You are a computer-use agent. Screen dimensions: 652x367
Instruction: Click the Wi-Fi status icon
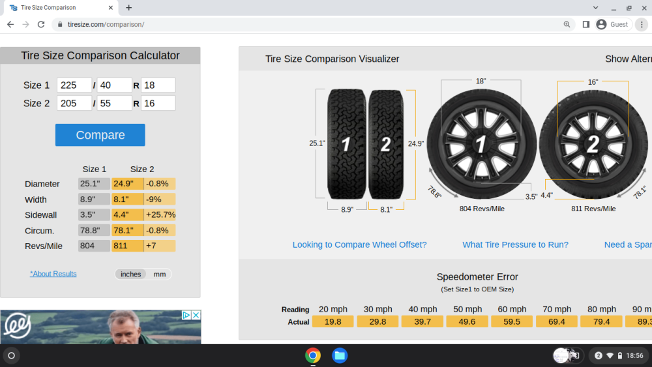(x=610, y=355)
